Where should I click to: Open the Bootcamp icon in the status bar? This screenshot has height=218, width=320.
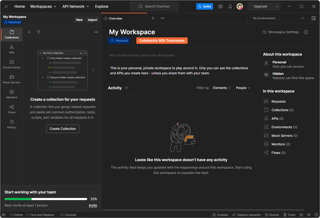pyautogui.click(x=309, y=215)
